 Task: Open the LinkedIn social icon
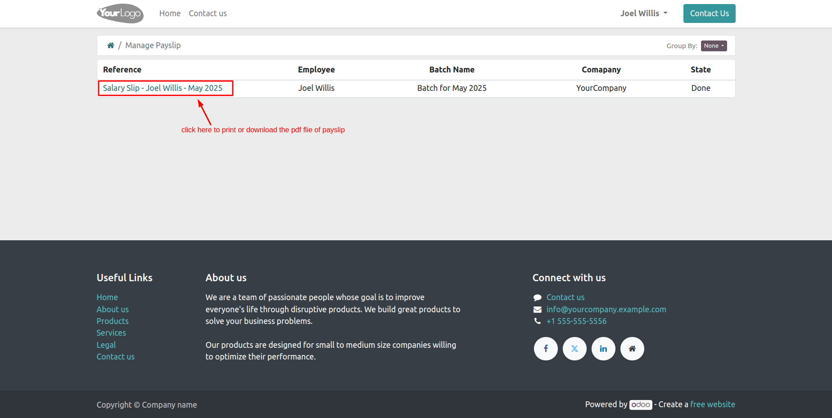(x=603, y=349)
